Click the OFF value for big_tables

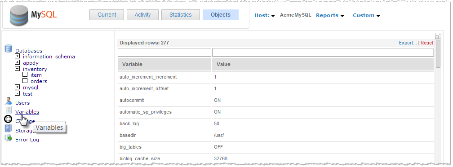(x=218, y=147)
